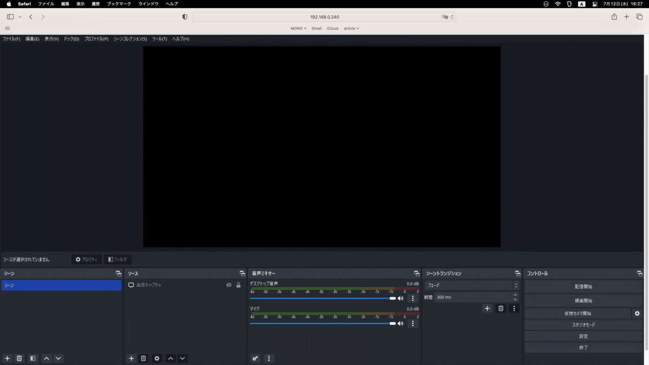Open MONO bookmarks folder dropdown
649x365 pixels.
pyautogui.click(x=299, y=28)
